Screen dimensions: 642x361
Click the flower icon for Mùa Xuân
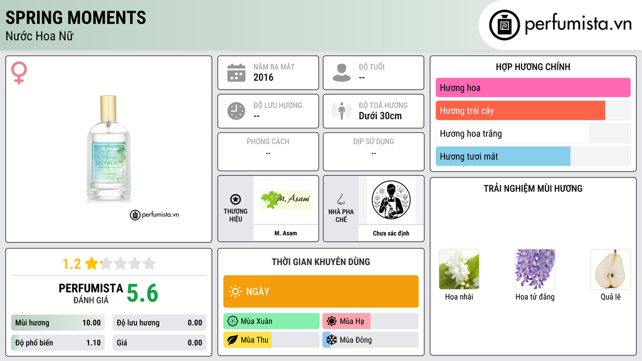(233, 321)
